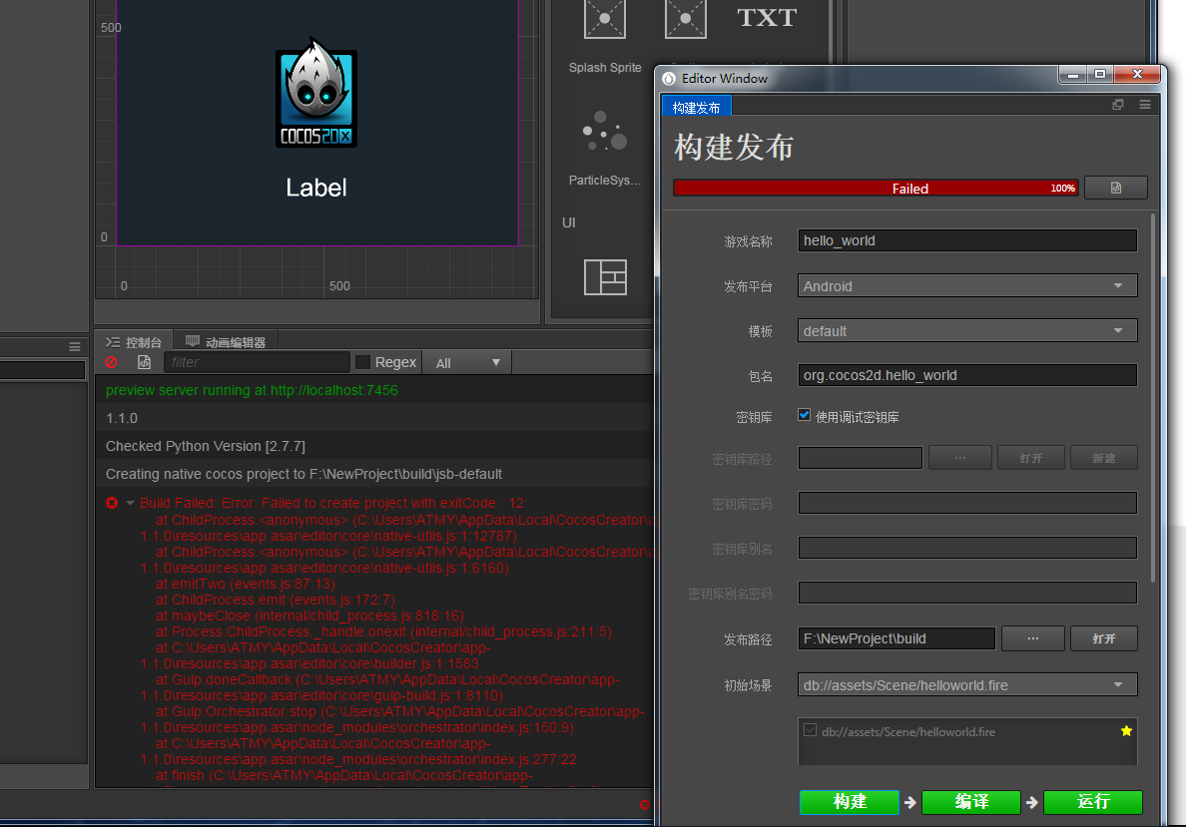Click the console filter input field
The width and height of the screenshot is (1186, 827).
coord(257,362)
